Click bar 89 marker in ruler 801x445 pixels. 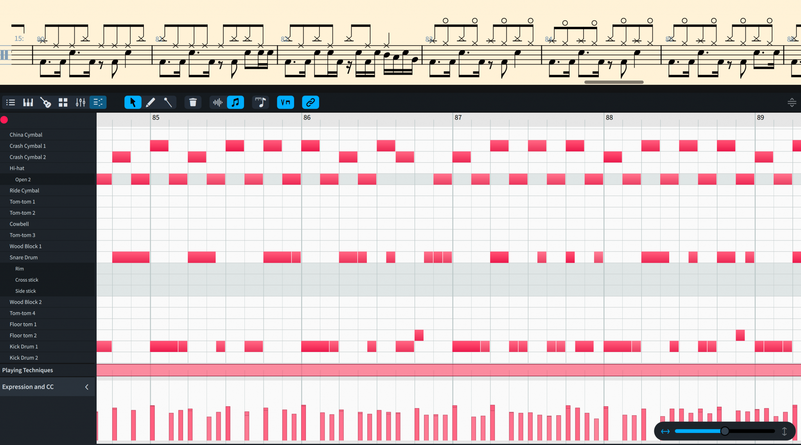point(760,117)
